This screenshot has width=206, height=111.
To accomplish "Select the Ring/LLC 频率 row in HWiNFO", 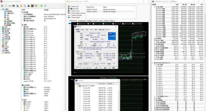I will point(178,41).
